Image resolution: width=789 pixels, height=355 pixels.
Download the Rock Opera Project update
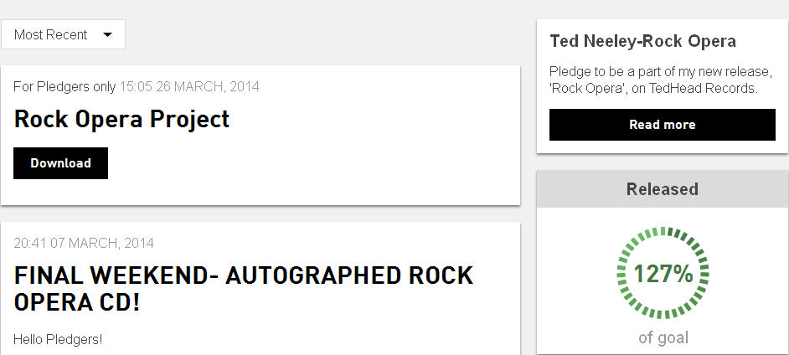point(60,163)
